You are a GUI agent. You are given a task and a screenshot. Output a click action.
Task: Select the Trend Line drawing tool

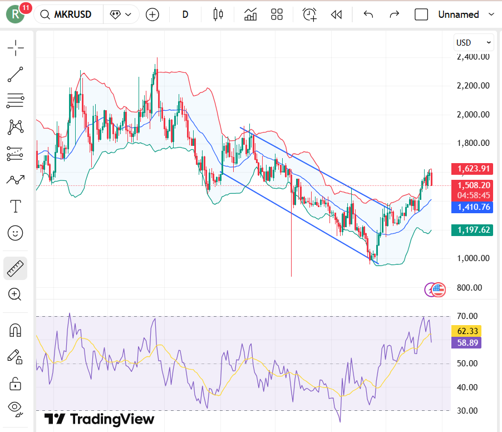(x=16, y=75)
